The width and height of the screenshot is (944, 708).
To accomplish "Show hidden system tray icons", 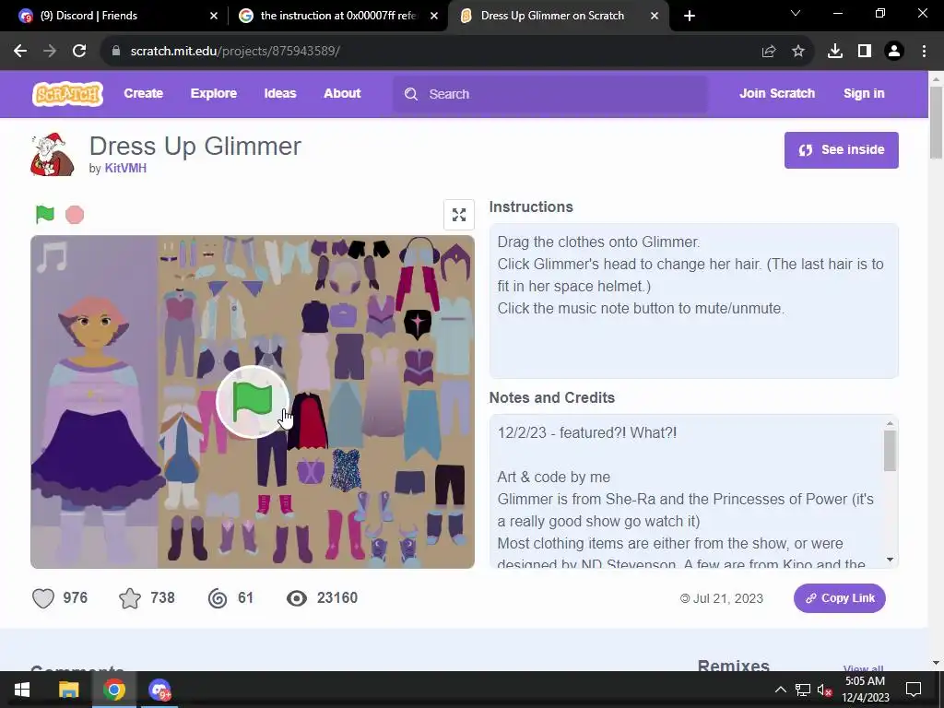I will point(780,690).
